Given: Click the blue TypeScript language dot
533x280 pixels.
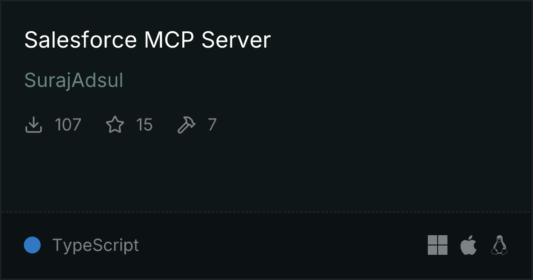Looking at the screenshot, I should coord(32,245).
